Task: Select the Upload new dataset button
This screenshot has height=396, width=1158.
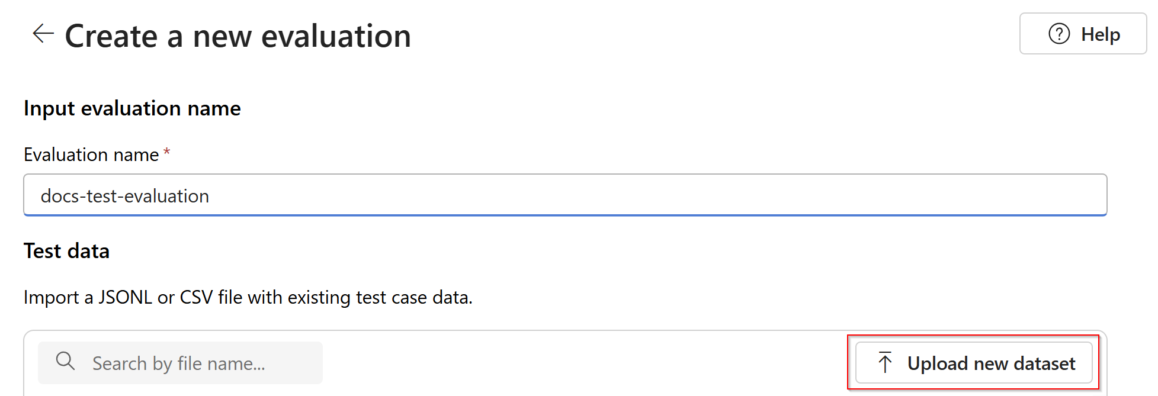Action: point(974,362)
